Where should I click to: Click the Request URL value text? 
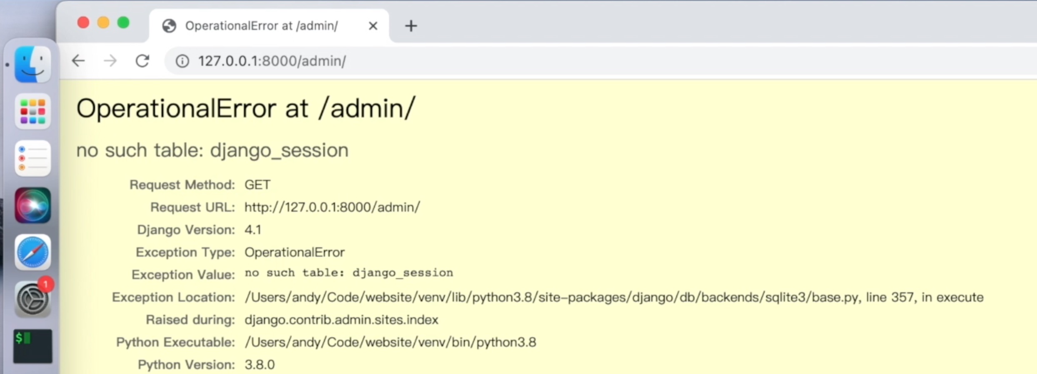pos(332,207)
